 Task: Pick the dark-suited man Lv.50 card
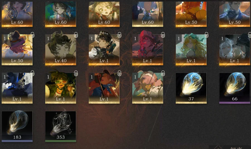(235, 14)
